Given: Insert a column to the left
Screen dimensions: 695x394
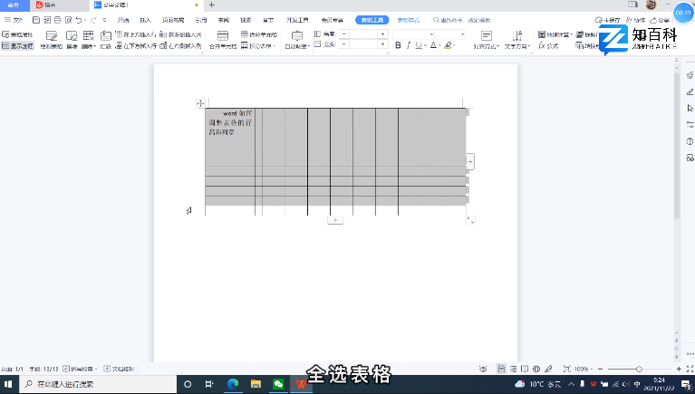Looking at the screenshot, I should tap(180, 34).
